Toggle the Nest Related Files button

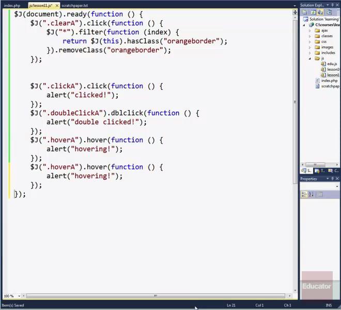(x=320, y=12)
